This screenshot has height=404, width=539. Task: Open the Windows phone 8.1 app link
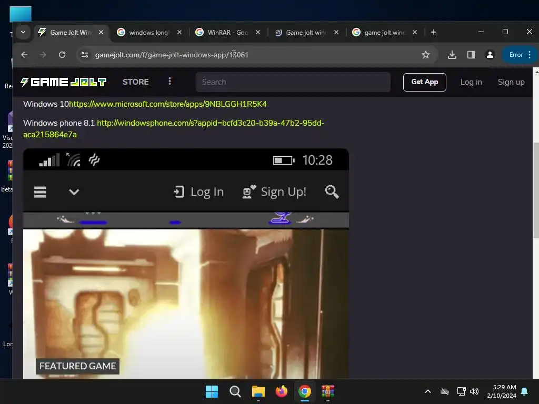(174, 129)
